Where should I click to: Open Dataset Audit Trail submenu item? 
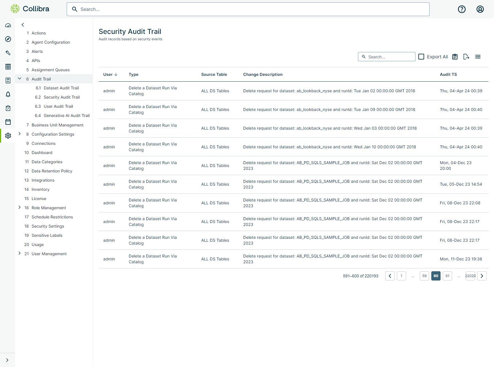(61, 88)
